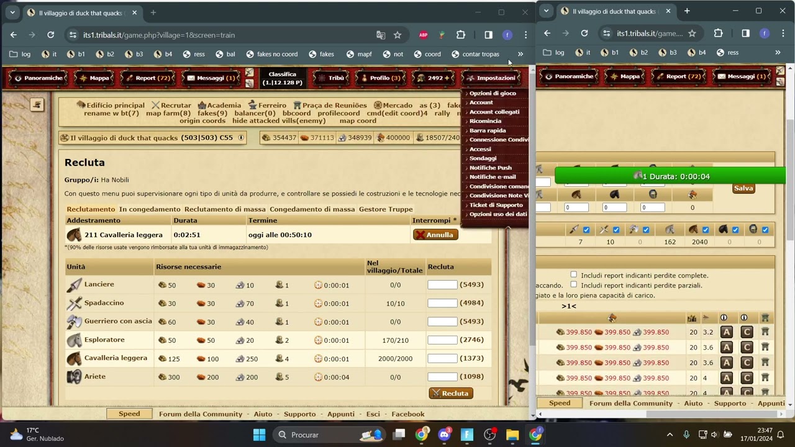The height and width of the screenshot is (447, 795).
Task: Show hidden system tray icons
Action: point(670,435)
